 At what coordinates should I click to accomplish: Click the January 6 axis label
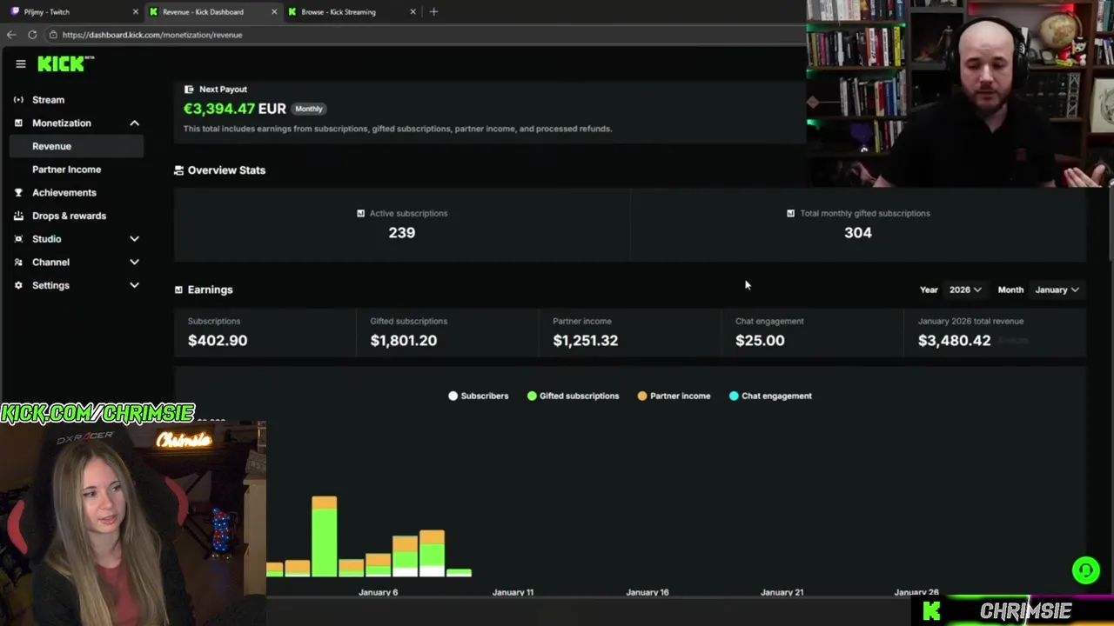click(378, 592)
